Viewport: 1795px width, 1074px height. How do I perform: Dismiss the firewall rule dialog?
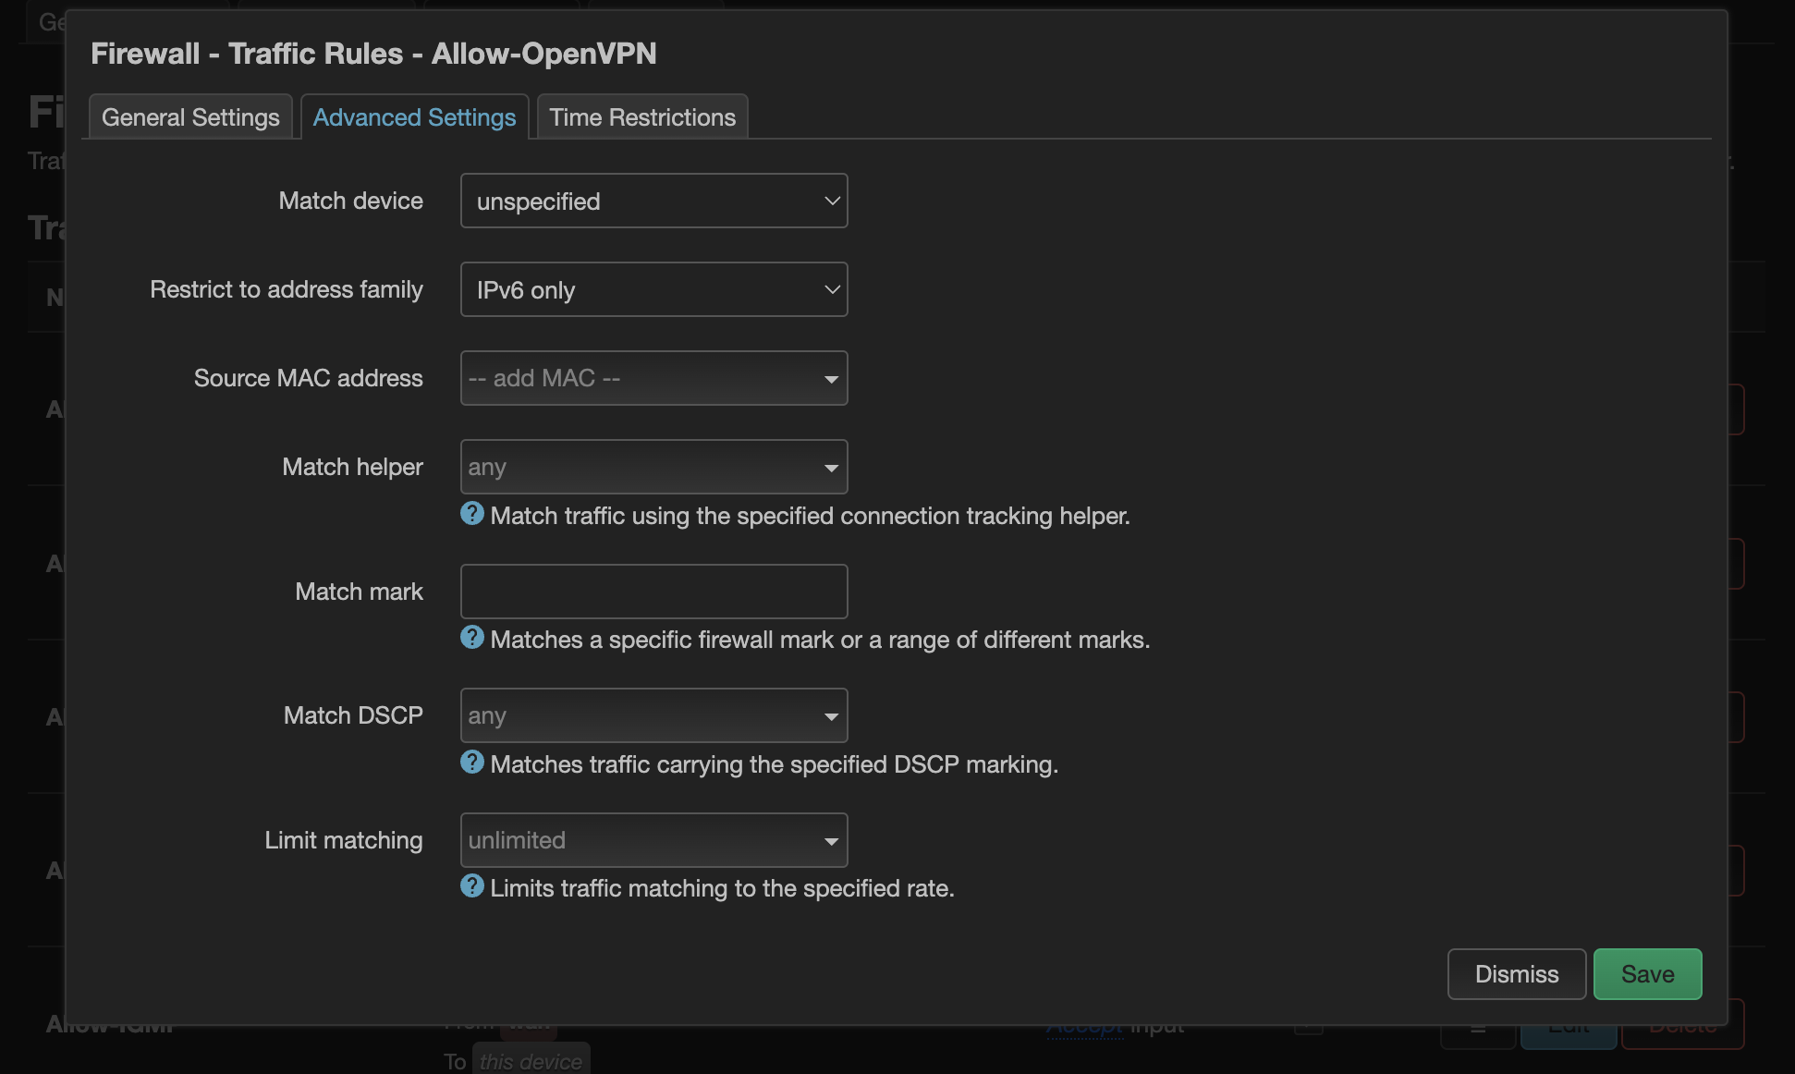coord(1517,974)
